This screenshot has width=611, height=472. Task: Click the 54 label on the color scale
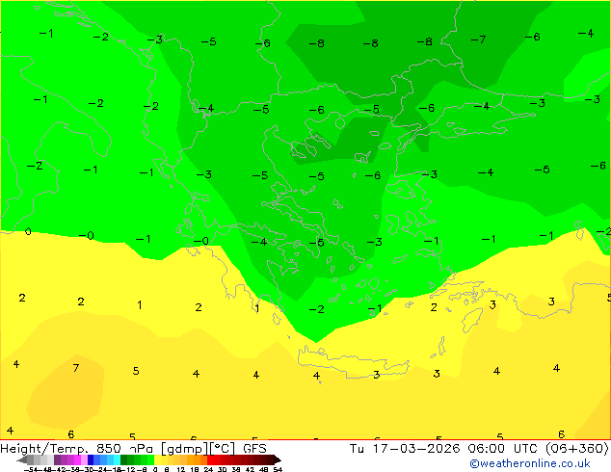tap(278, 470)
